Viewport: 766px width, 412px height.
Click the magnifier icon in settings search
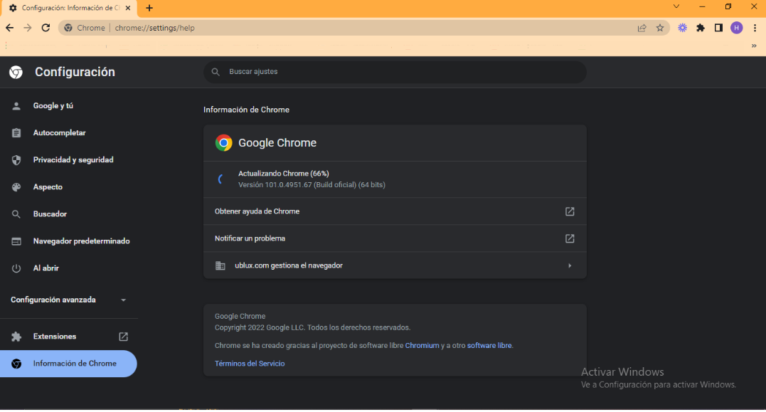pos(216,72)
